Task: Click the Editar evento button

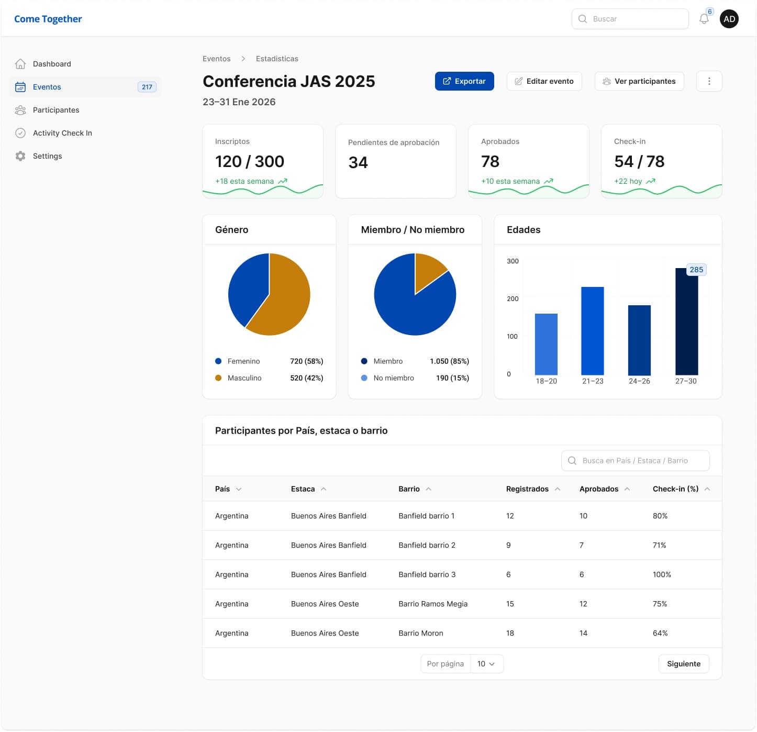Action: pos(544,81)
